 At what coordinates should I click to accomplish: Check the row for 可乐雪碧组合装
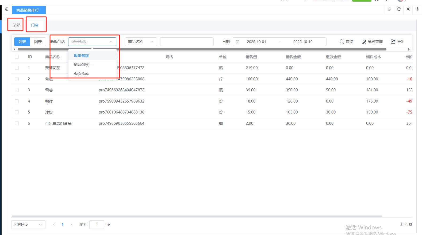coord(17,123)
